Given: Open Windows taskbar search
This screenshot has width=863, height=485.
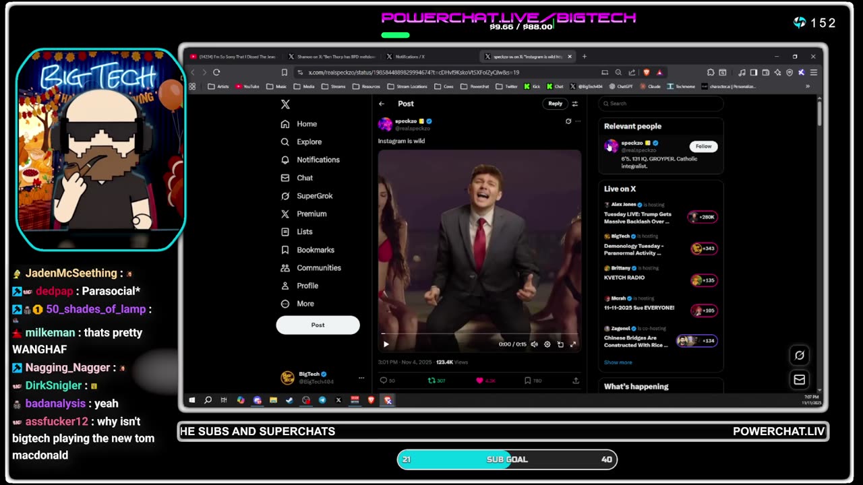Looking at the screenshot, I should [x=208, y=400].
